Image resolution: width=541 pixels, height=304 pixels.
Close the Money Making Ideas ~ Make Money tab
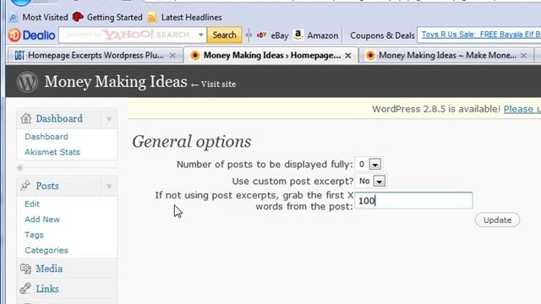point(523,56)
